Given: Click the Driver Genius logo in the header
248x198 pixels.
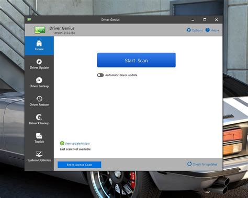Looking at the screenshot, I should [x=39, y=30].
